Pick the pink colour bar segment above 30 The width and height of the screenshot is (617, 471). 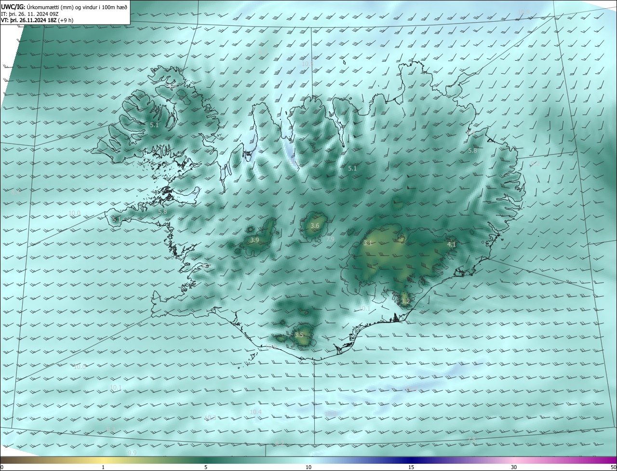click(514, 460)
